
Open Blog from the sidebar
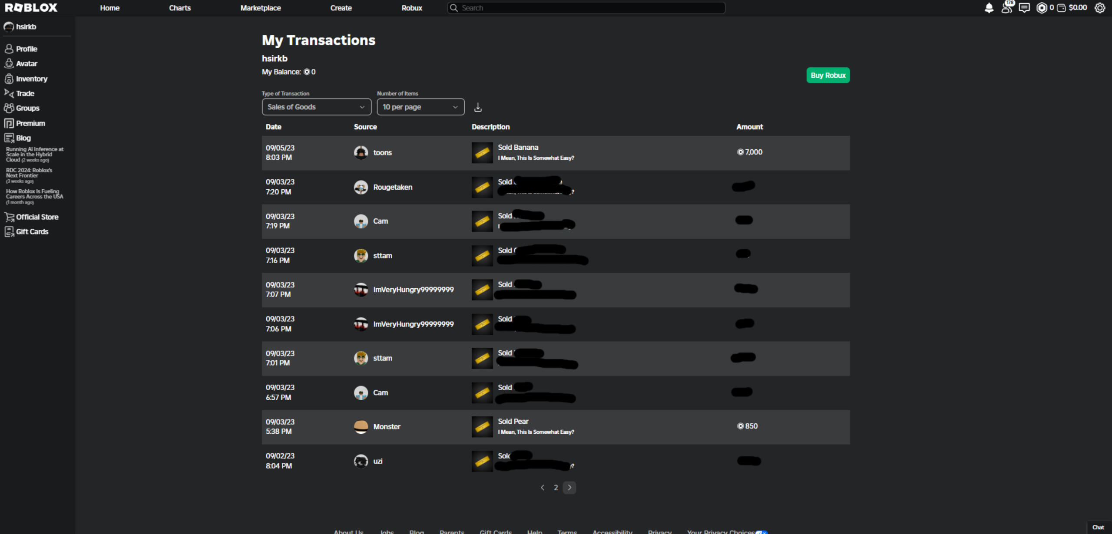tap(17, 138)
